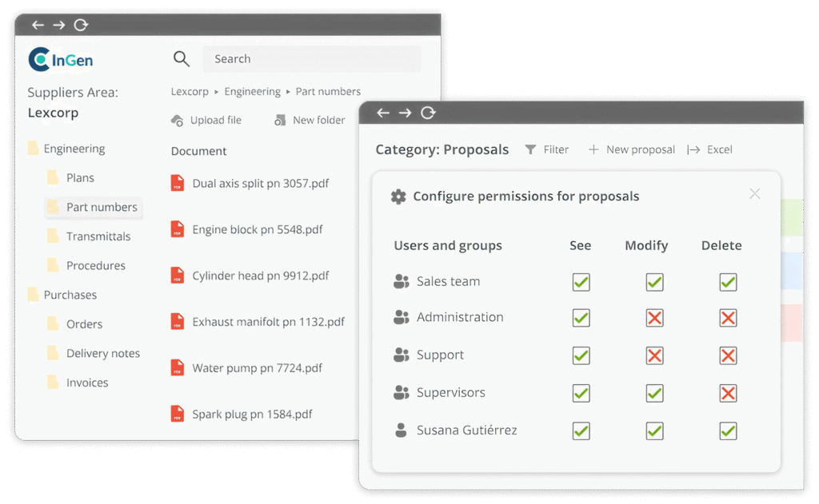Image resolution: width=819 pixels, height=504 pixels.
Task: Click the Excel export arrow icon
Action: click(x=693, y=149)
